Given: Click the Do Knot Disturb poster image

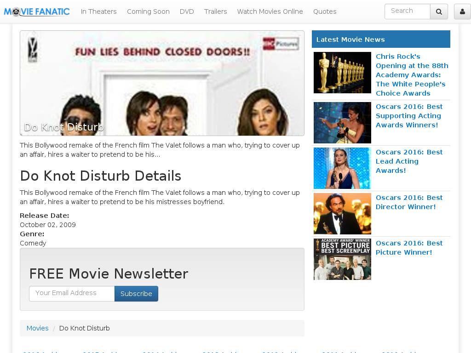Looking at the screenshot, I should click(162, 83).
